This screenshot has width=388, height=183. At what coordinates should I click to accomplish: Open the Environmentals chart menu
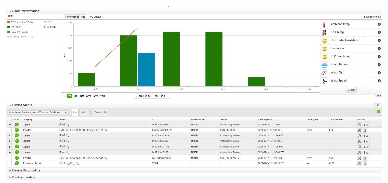(372, 17)
